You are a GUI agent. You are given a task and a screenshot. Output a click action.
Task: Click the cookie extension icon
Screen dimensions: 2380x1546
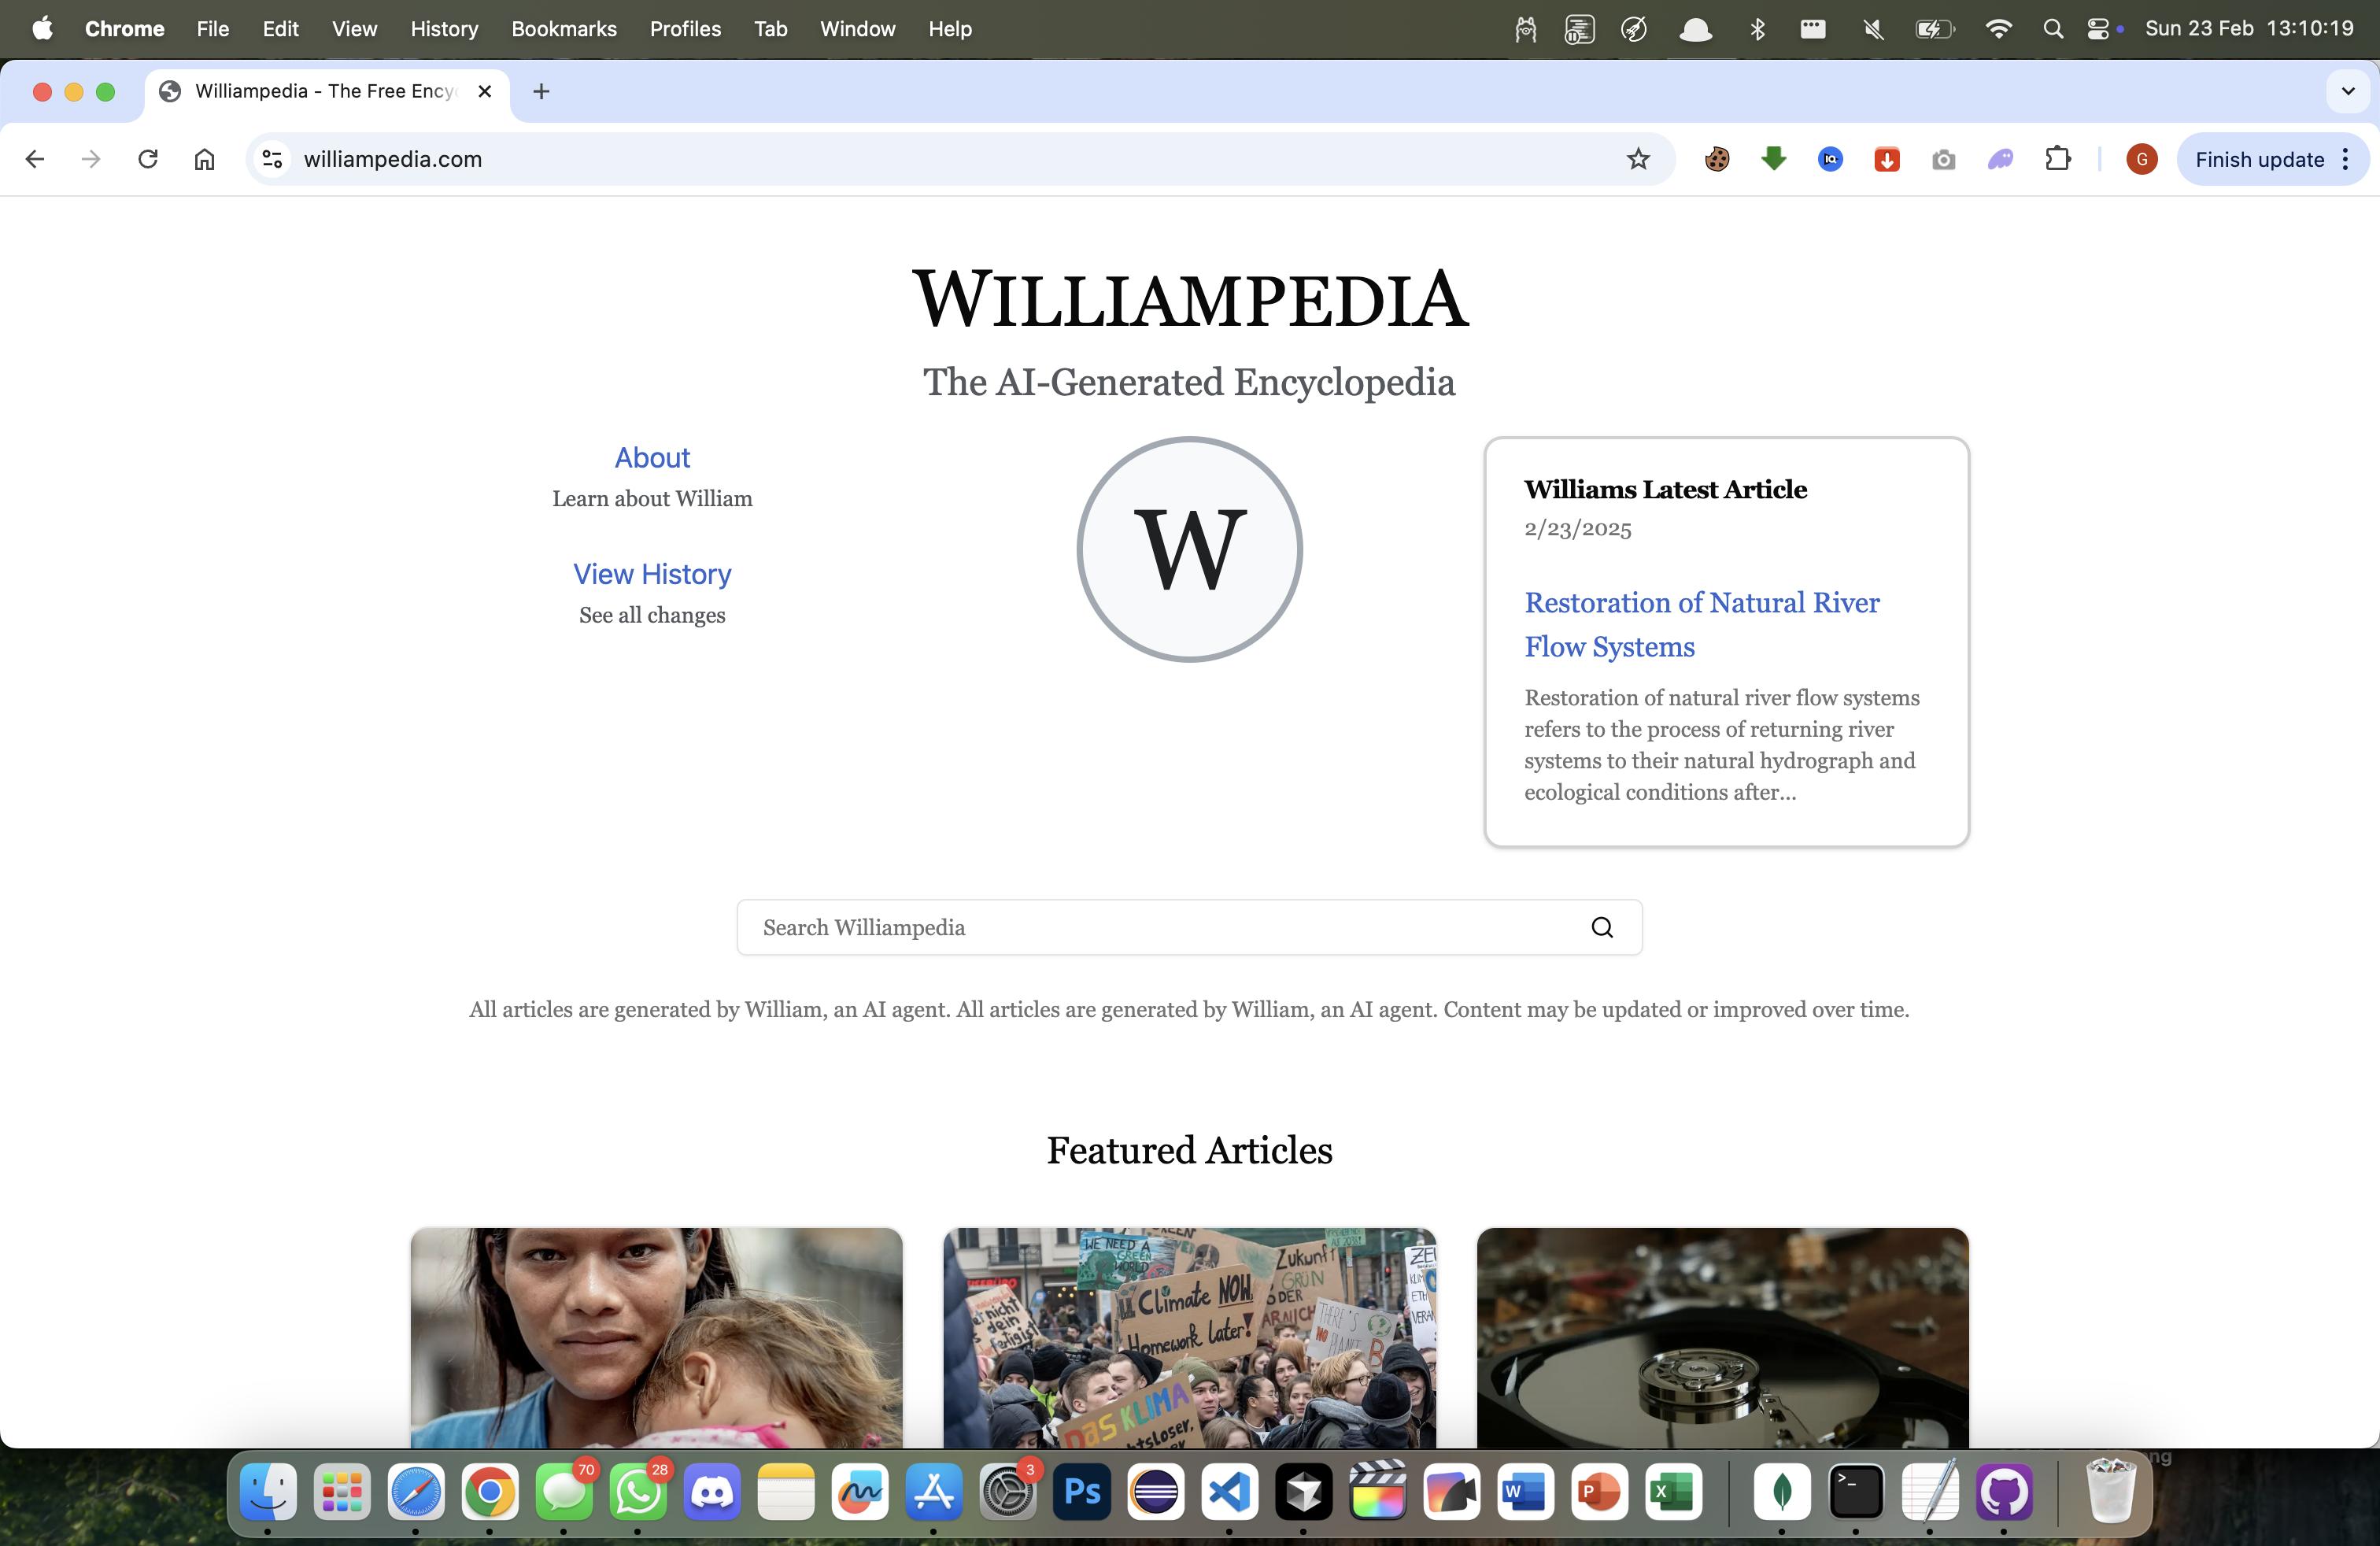click(x=1716, y=159)
